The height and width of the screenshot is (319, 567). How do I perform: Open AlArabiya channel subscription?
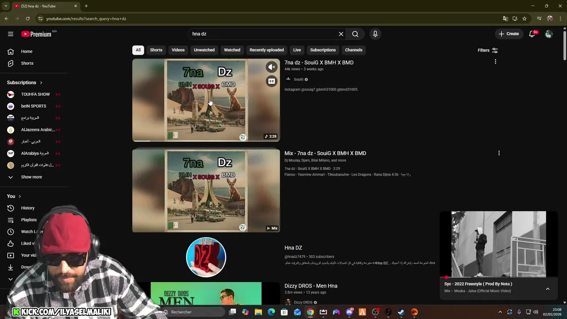click(34, 153)
